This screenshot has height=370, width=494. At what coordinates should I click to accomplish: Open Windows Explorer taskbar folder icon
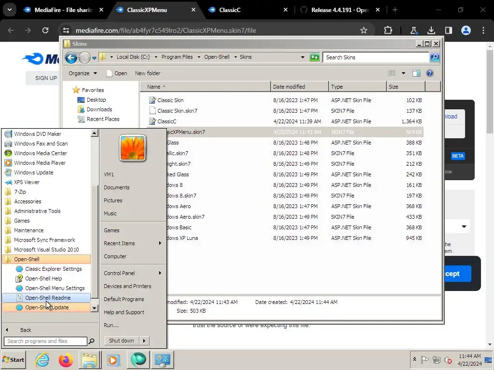pos(89,359)
